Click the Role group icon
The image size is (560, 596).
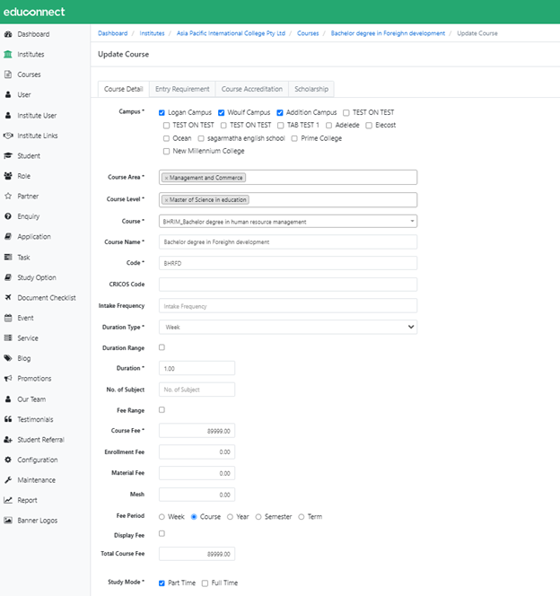8,176
